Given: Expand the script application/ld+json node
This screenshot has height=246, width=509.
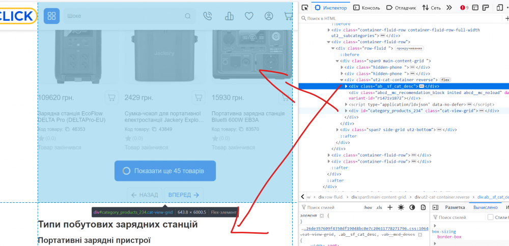Looking at the screenshot, I should tap(346, 105).
